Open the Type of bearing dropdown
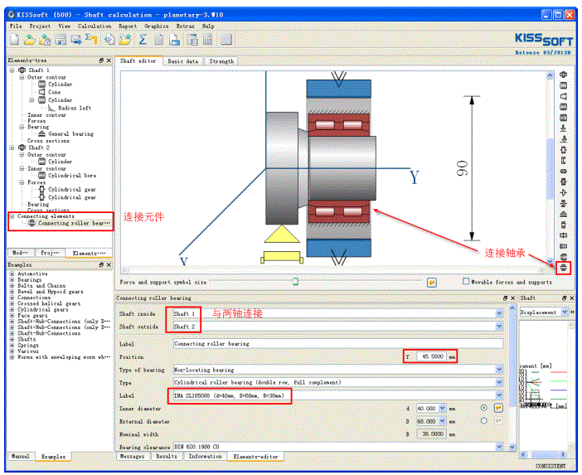Screen dimensions: 582x475 [499, 370]
